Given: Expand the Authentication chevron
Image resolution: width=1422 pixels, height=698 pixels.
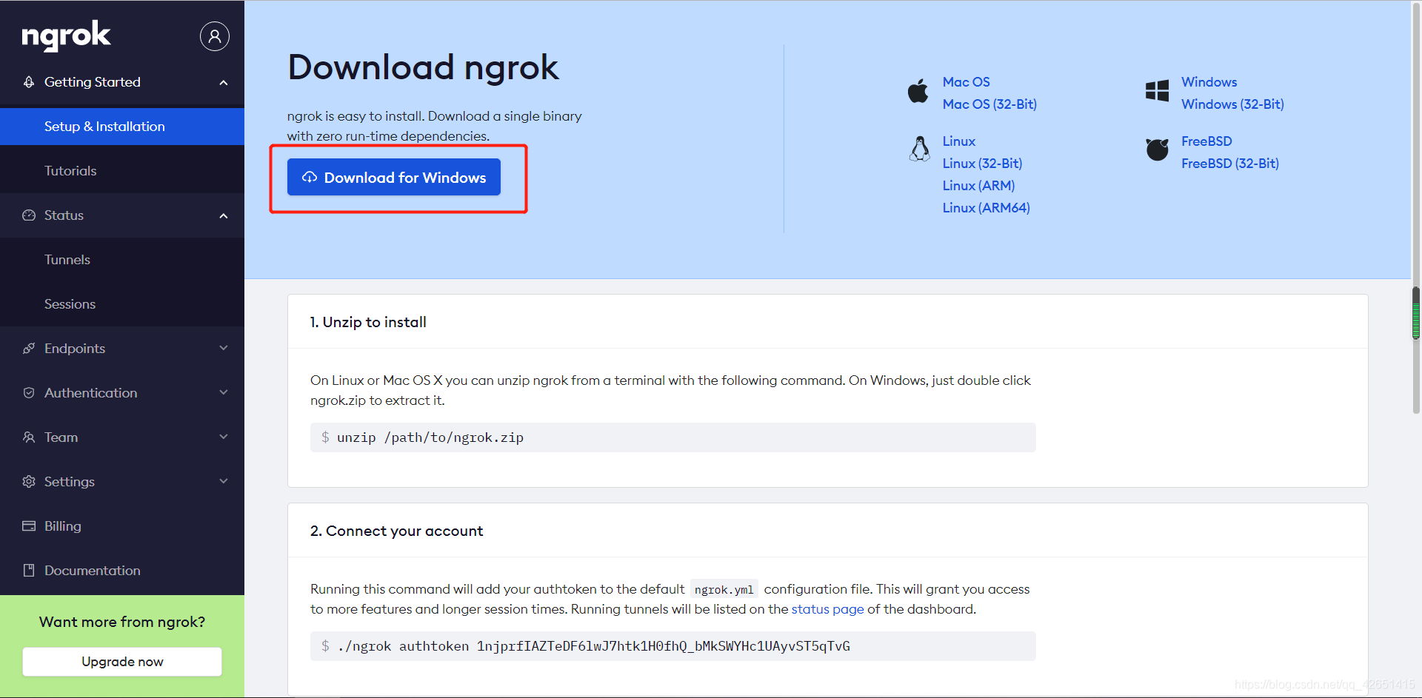Looking at the screenshot, I should pyautogui.click(x=224, y=392).
